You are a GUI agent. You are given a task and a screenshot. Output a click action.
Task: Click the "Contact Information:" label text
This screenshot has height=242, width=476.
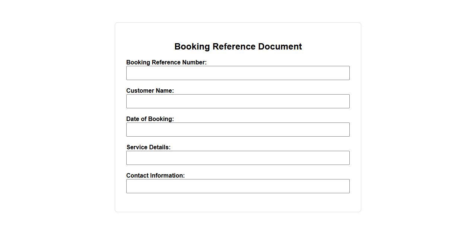pyautogui.click(x=155, y=176)
